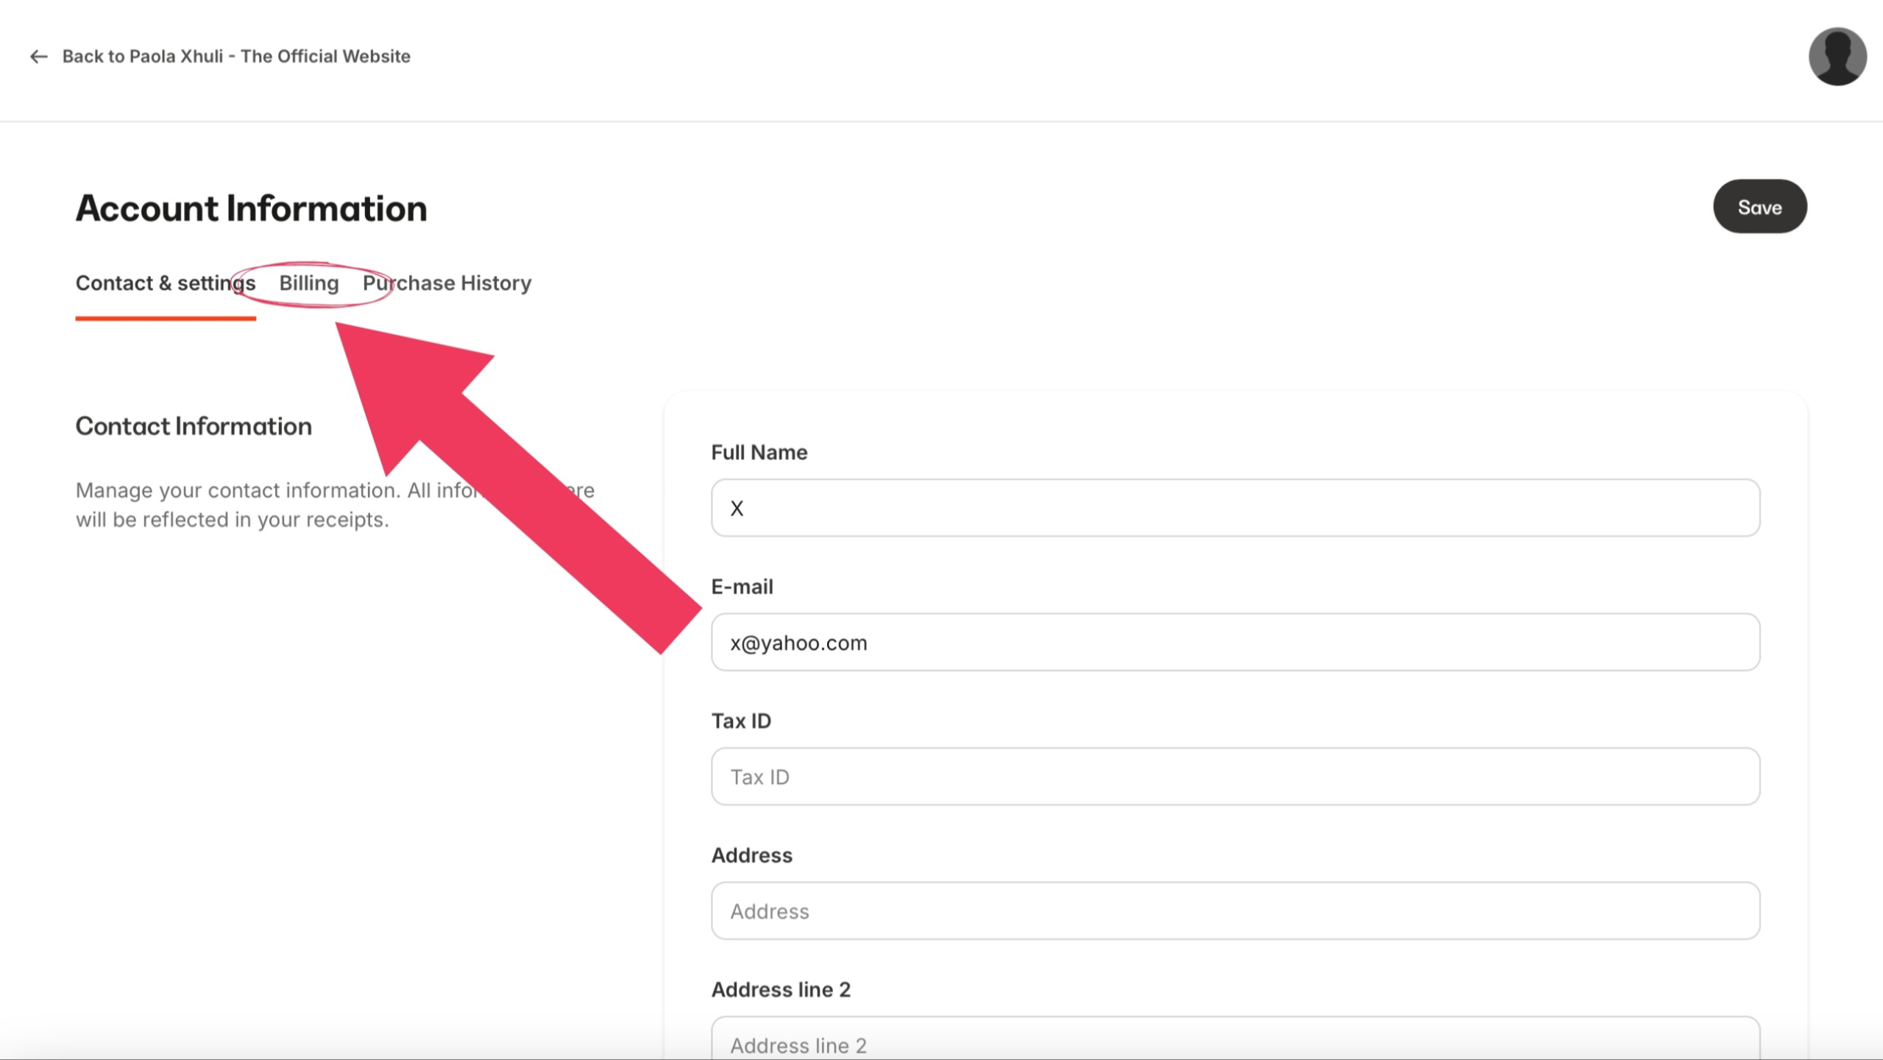Click the Tax ID label text

click(740, 721)
